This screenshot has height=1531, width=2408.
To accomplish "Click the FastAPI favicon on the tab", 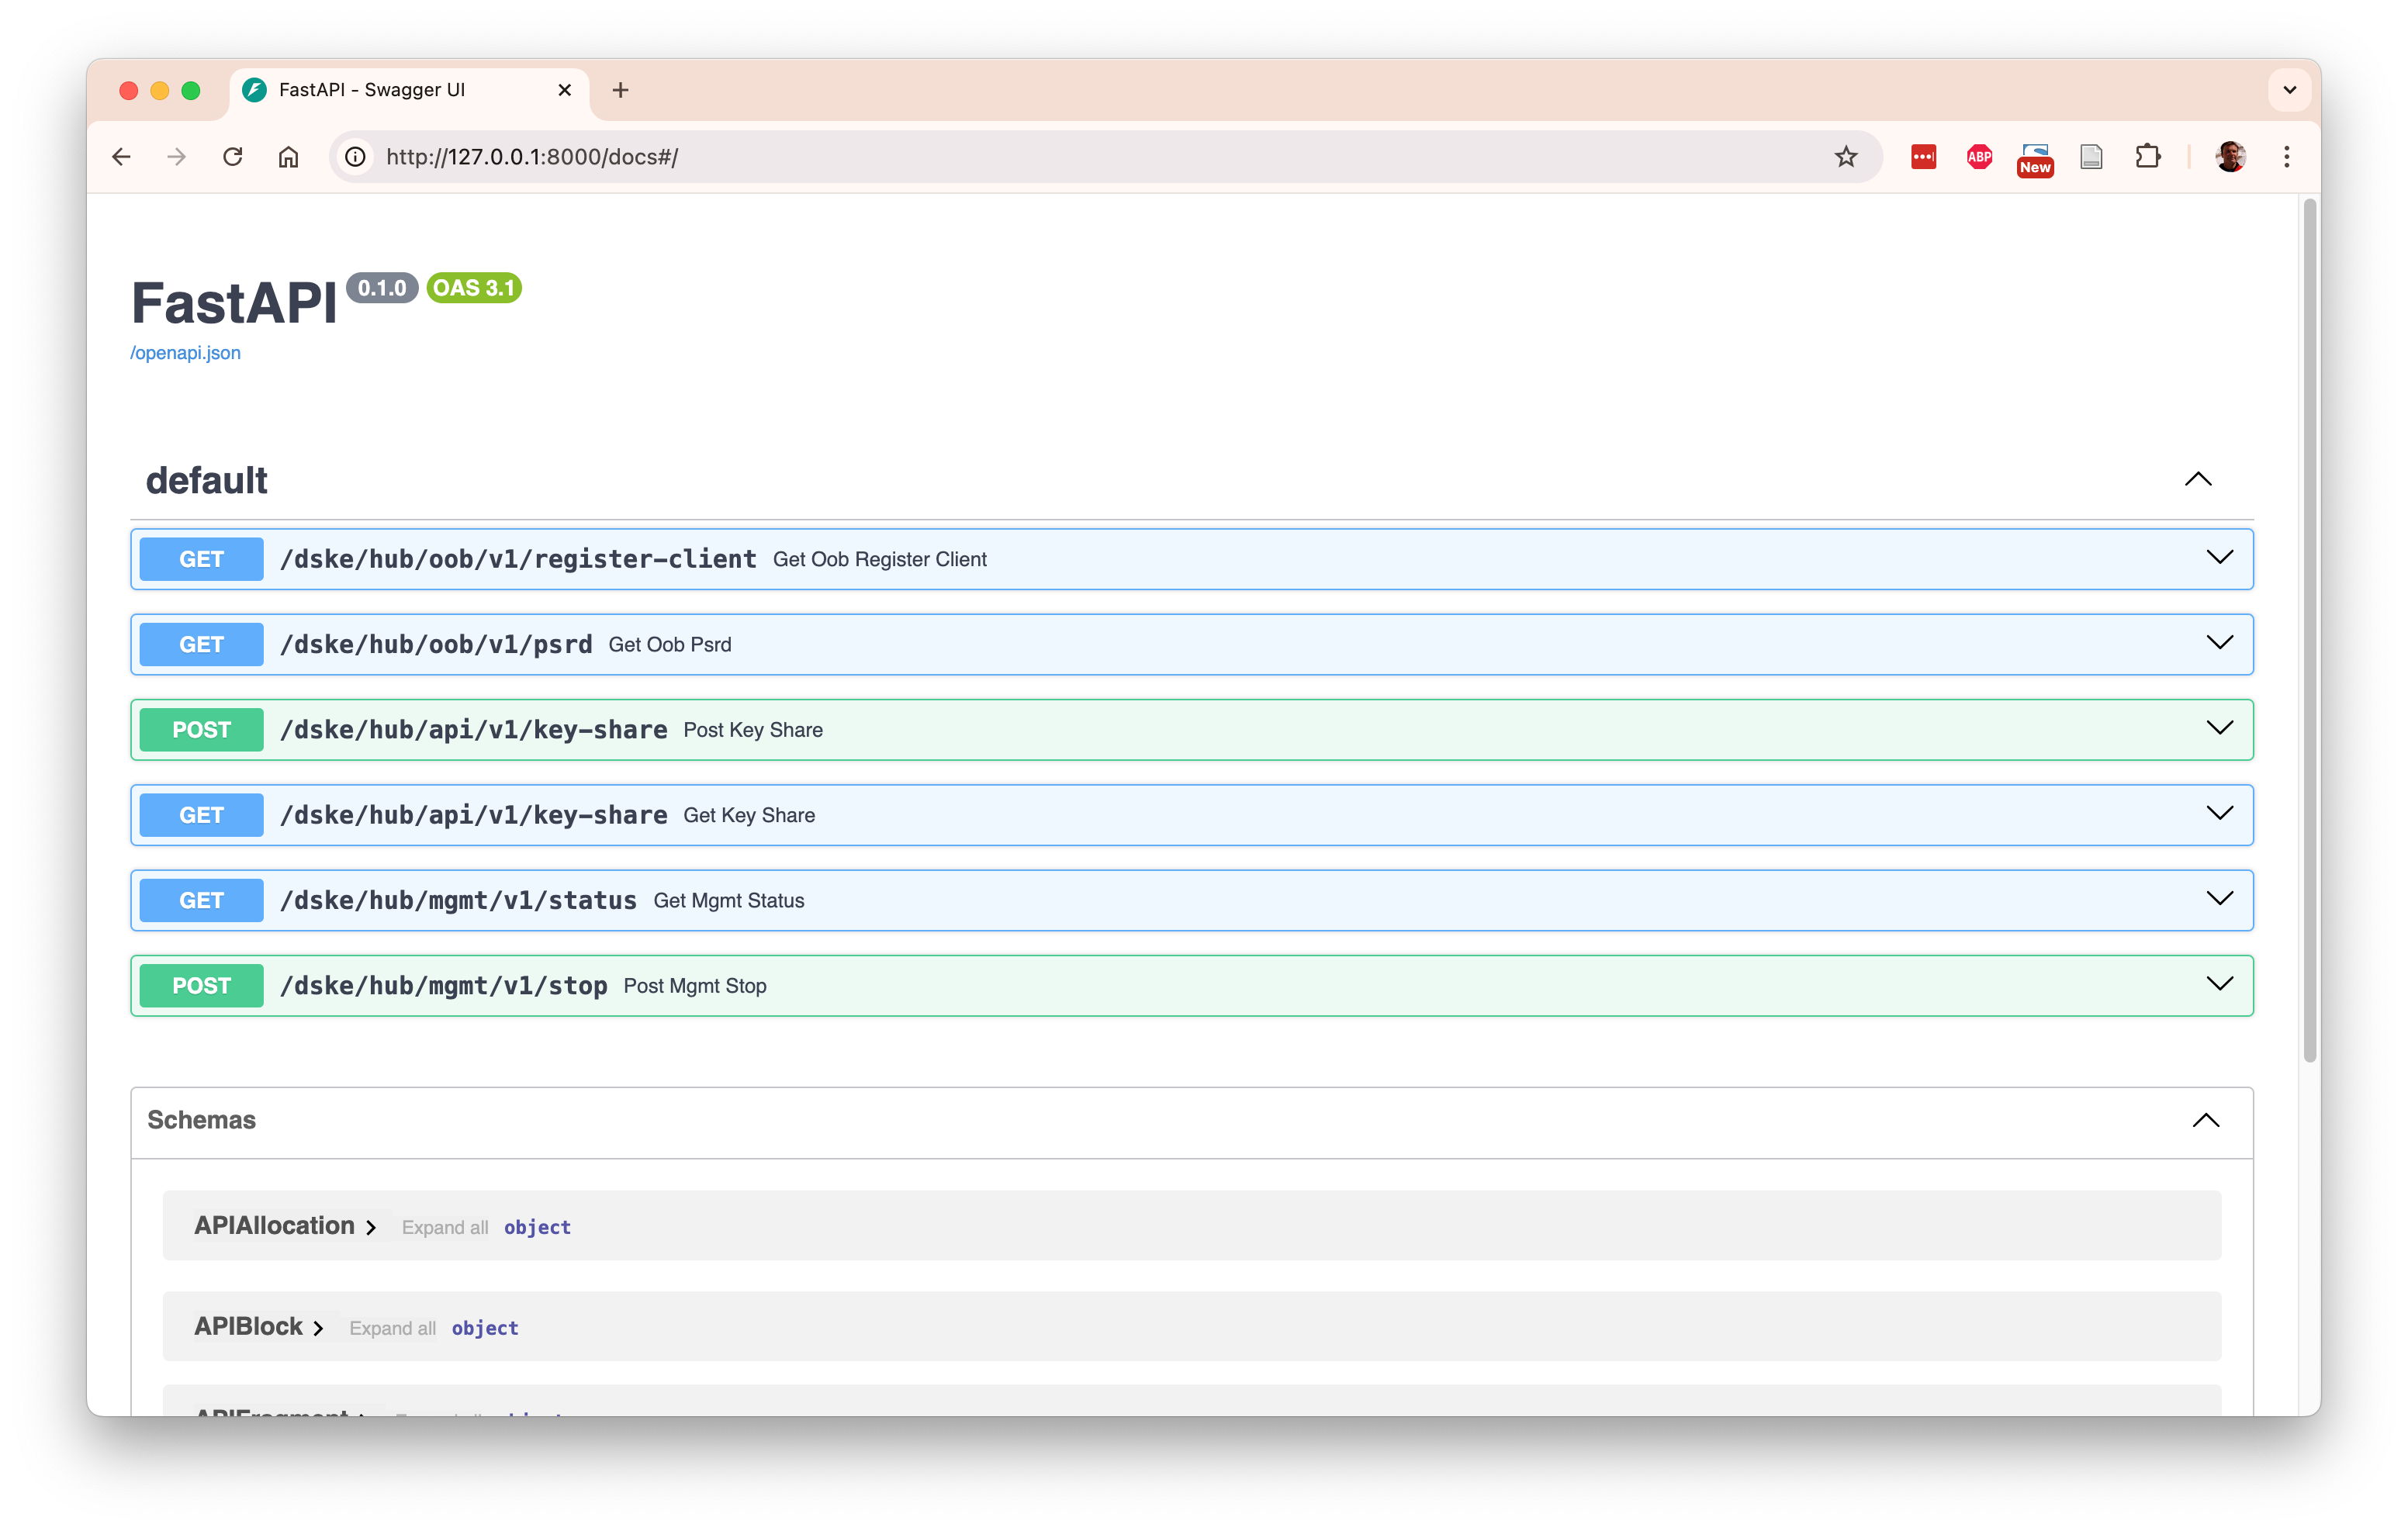I will pyautogui.click(x=256, y=89).
